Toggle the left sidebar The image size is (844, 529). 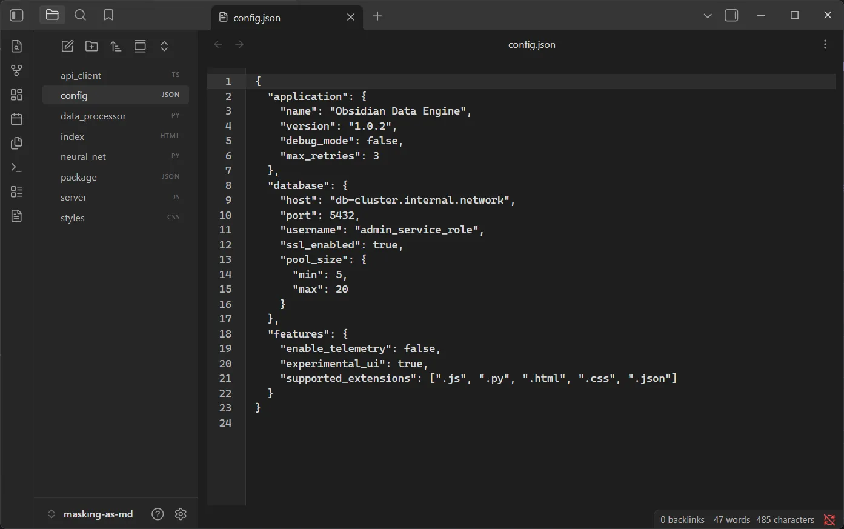(x=16, y=15)
